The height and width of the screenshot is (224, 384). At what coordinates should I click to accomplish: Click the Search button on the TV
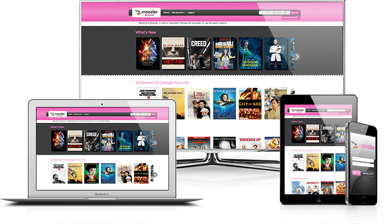pyautogui.click(x=295, y=12)
